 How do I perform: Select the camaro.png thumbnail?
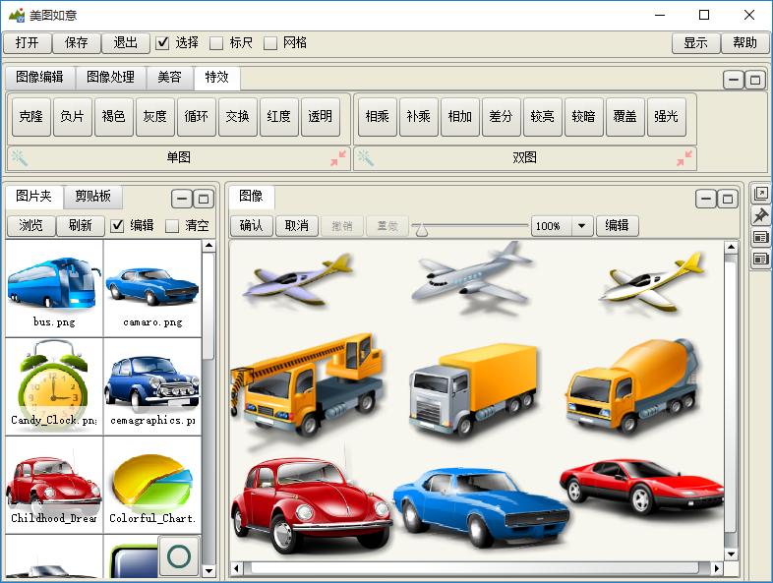tap(152, 288)
